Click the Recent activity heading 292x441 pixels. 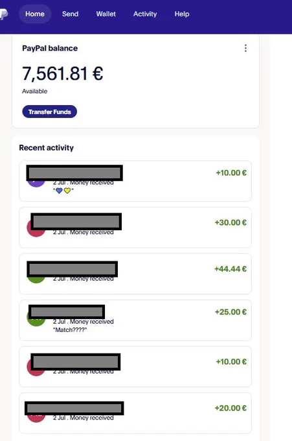point(47,148)
